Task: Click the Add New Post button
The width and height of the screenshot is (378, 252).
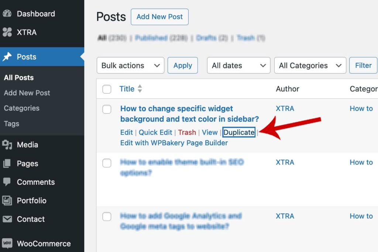Action: 159,17
